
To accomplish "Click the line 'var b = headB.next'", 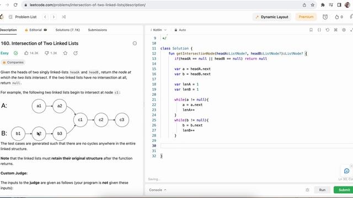I will point(192,74).
